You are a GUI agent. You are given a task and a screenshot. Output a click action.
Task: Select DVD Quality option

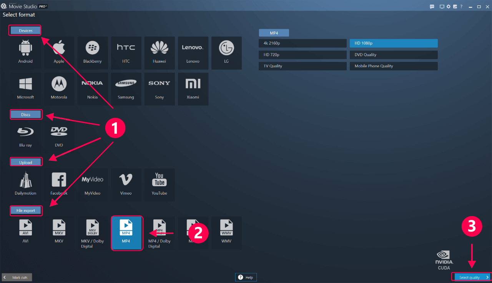click(x=394, y=55)
